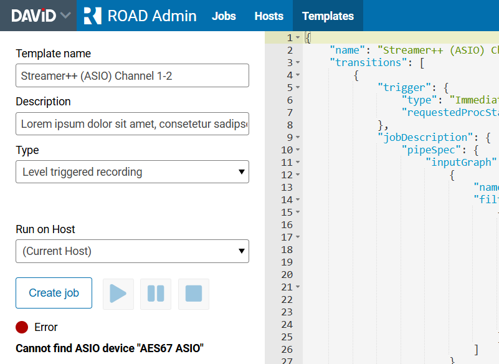Click the red Error status indicator

tap(22, 327)
